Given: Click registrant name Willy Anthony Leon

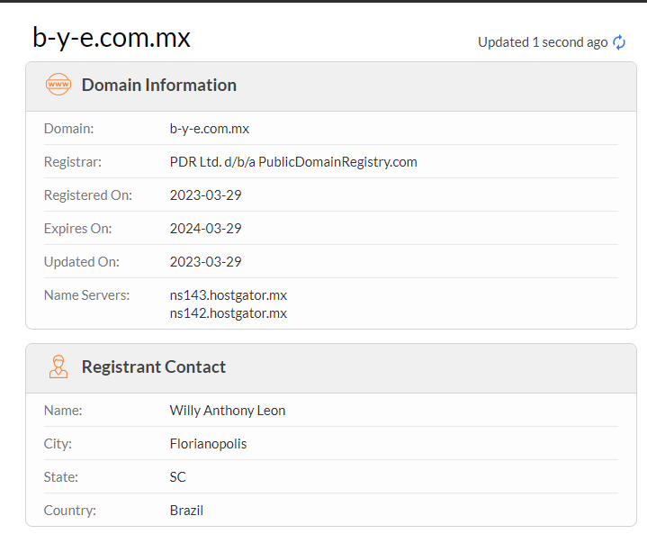Looking at the screenshot, I should (x=228, y=411).
